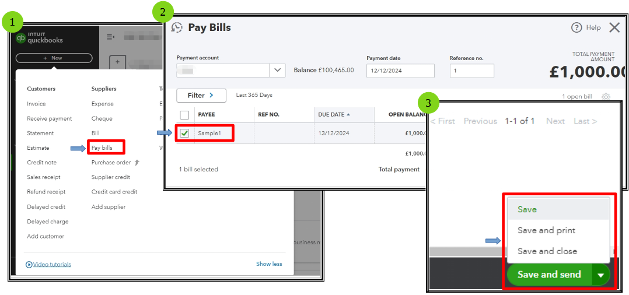Click the Last 365 Days label

[254, 95]
